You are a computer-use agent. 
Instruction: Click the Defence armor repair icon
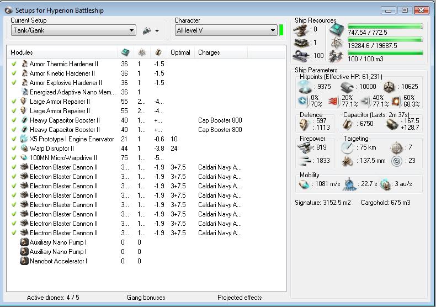[304, 125]
